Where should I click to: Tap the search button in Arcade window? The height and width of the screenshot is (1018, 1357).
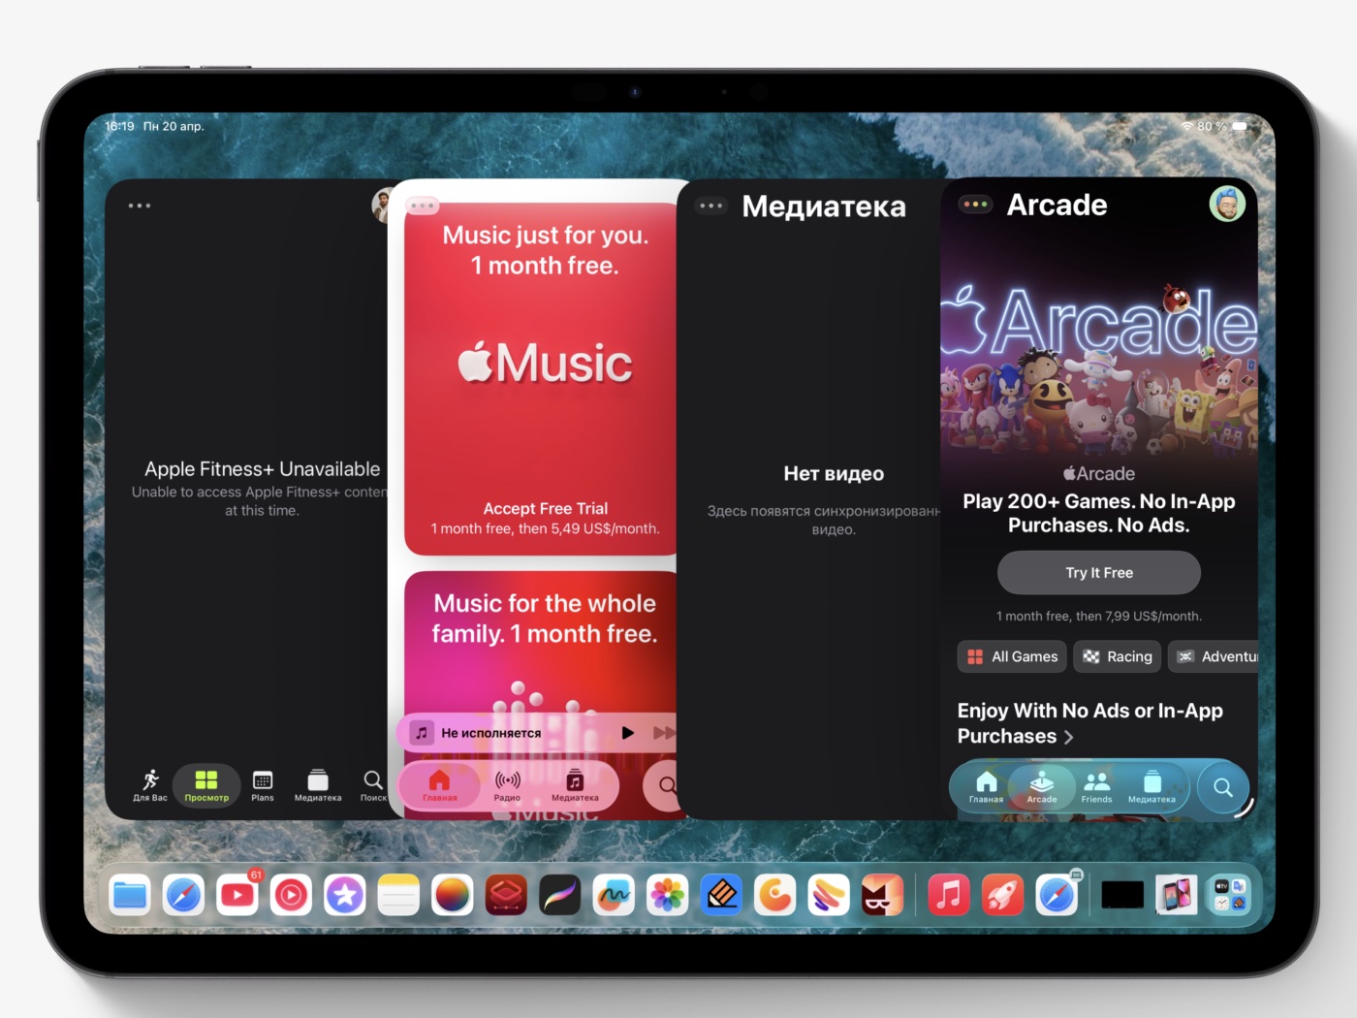(1222, 787)
